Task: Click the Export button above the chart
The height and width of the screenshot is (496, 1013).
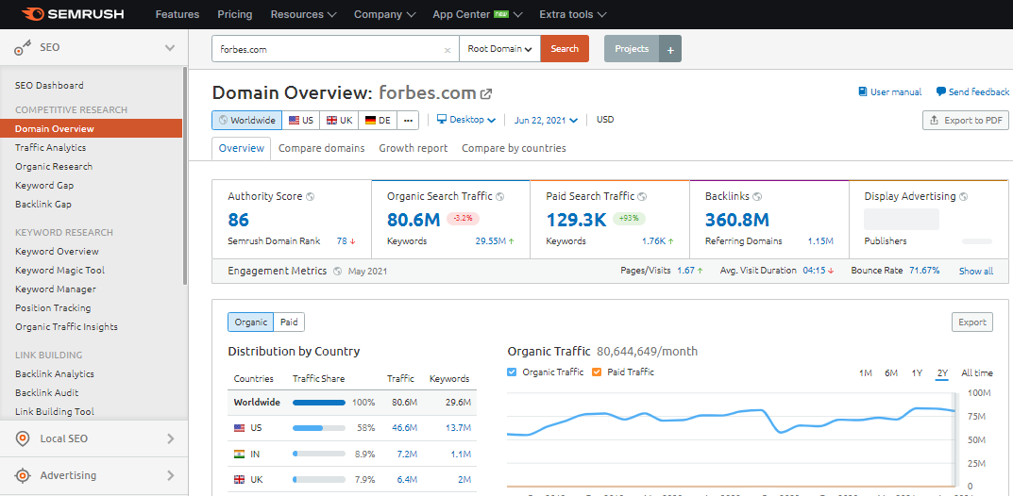Action: pos(972,322)
